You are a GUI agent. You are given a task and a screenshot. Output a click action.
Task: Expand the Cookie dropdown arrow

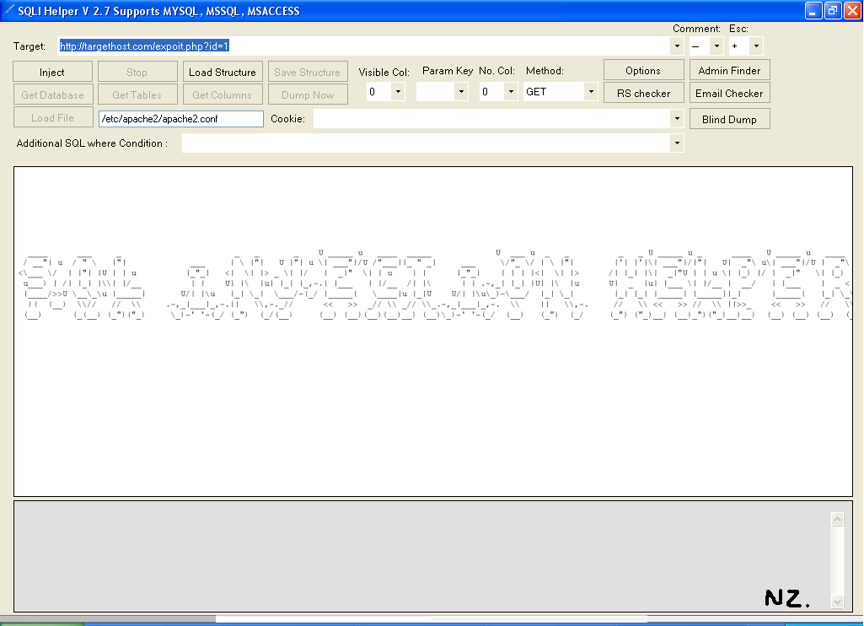click(677, 119)
